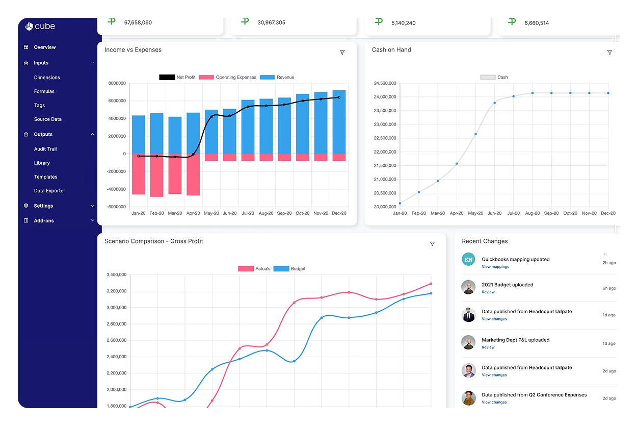This screenshot has width=638, height=426.
Task: Collapse the Outputs section
Action: pyautogui.click(x=92, y=134)
